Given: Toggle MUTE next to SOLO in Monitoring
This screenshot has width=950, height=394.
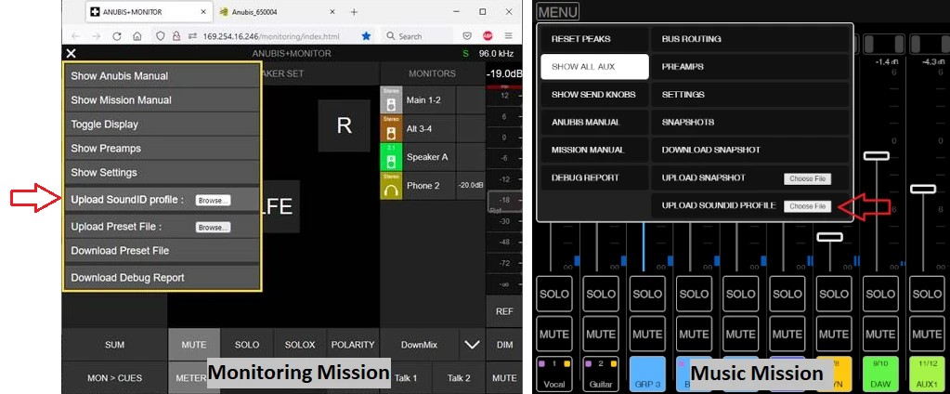Looking at the screenshot, I should point(194,345).
